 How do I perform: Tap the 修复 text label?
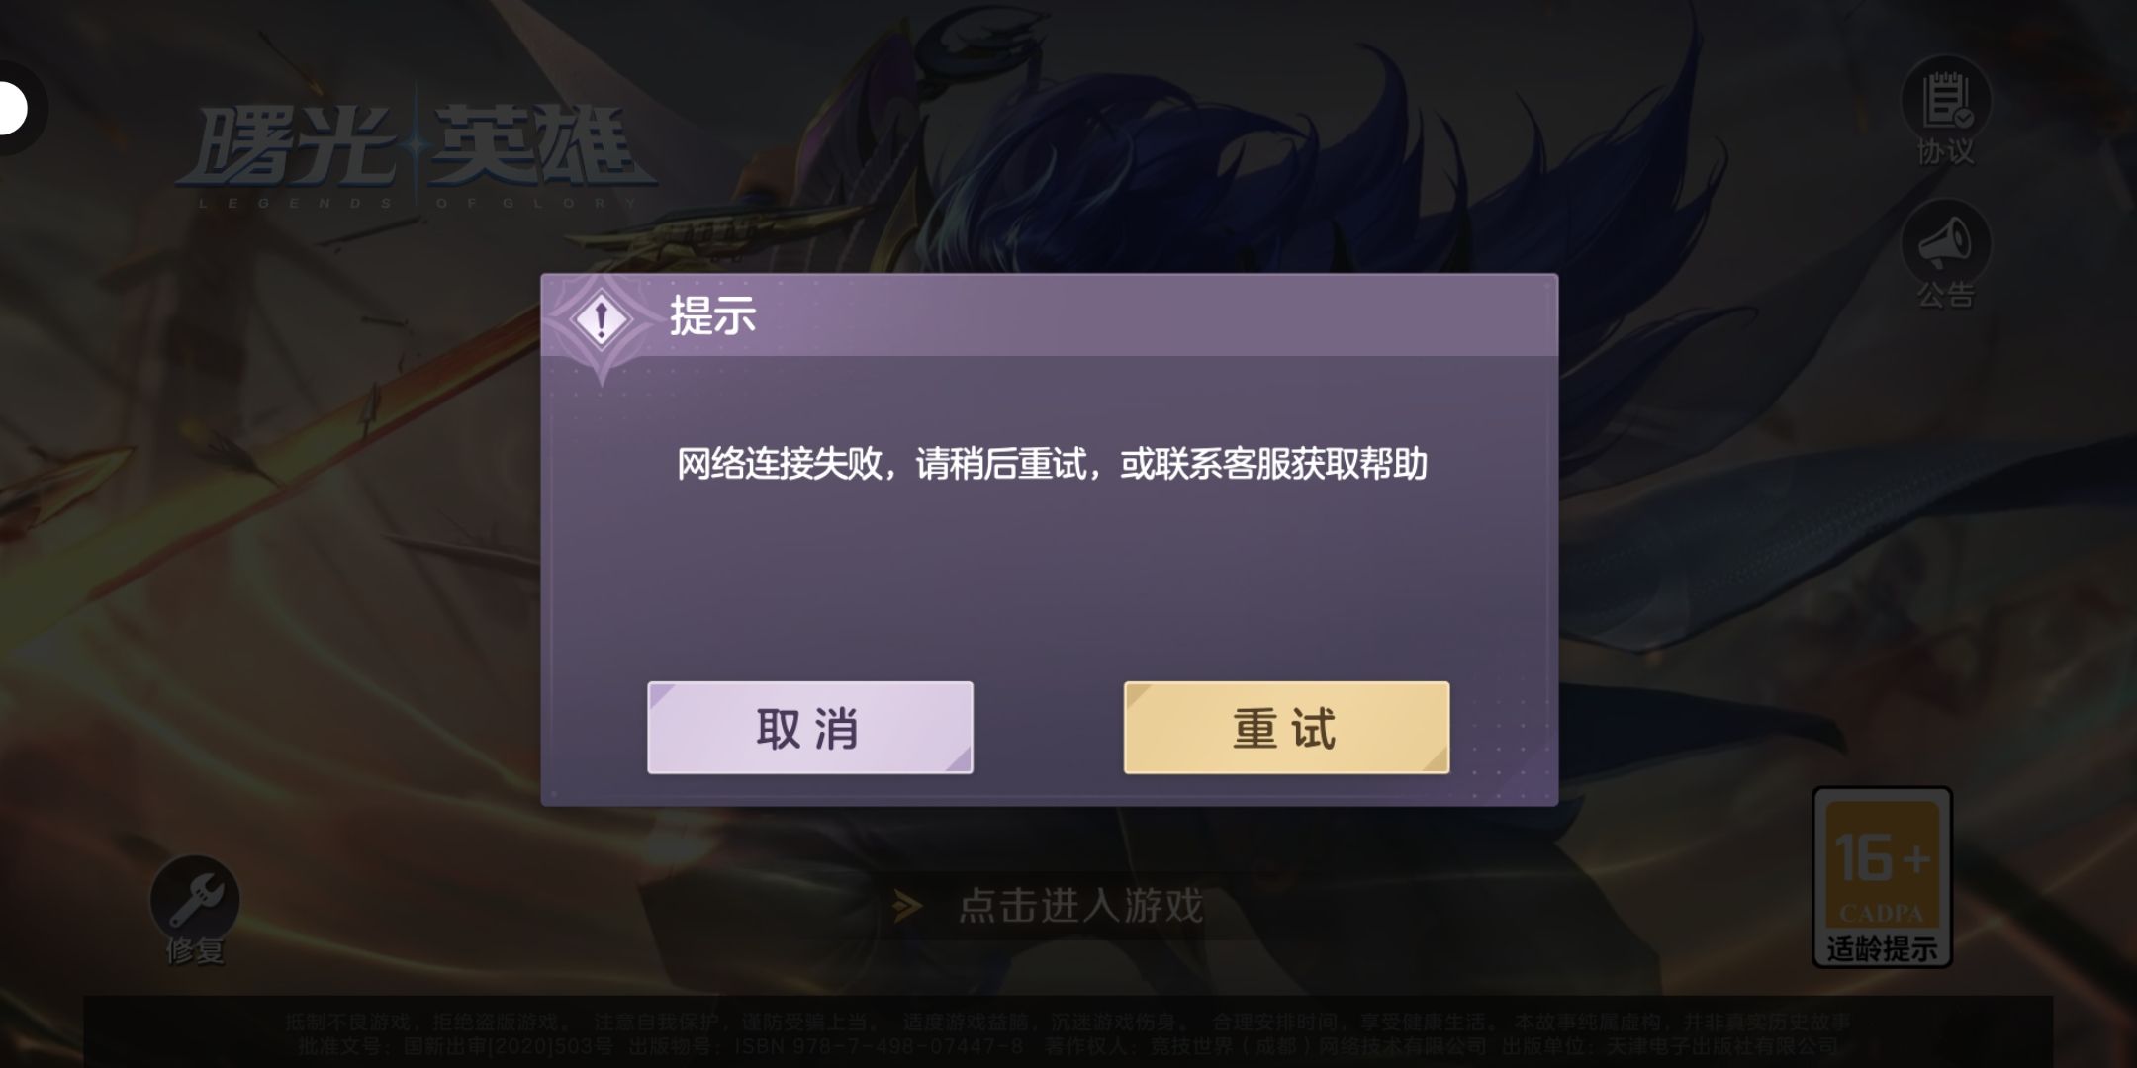pos(195,951)
